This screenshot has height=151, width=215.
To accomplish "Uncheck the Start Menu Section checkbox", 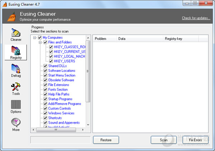I will pos(46,75).
